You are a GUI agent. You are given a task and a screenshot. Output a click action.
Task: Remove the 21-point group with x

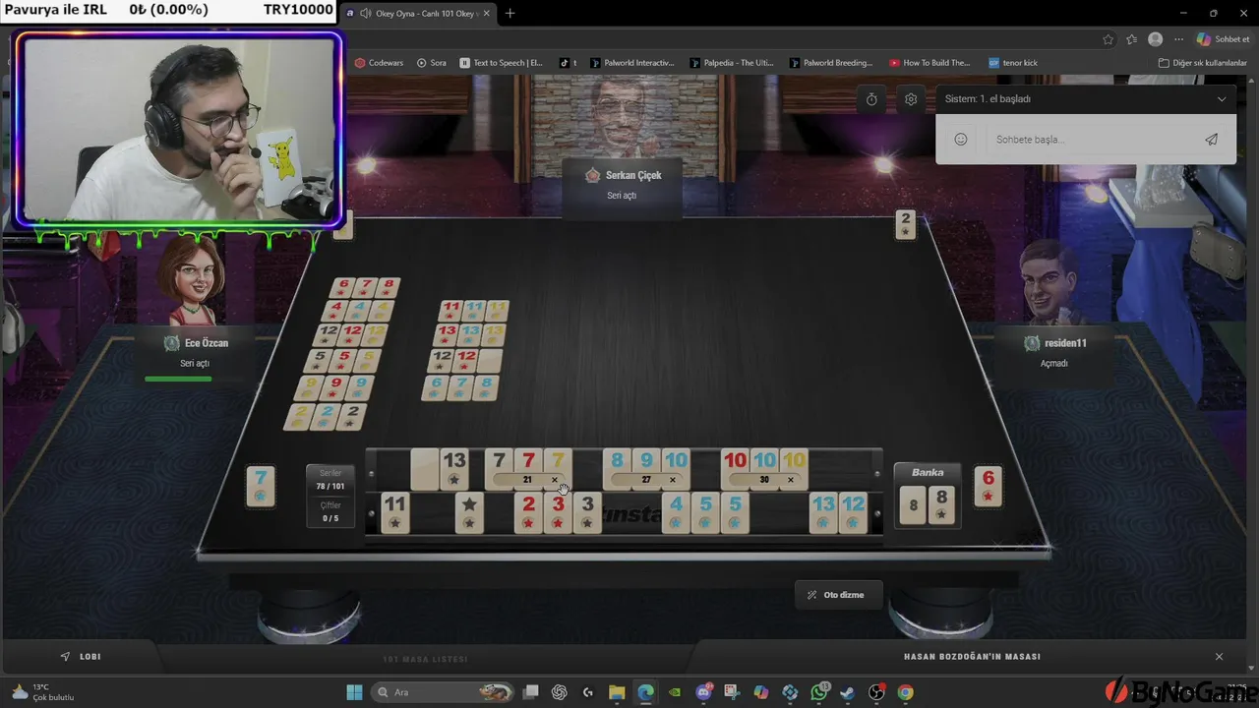[x=555, y=480]
